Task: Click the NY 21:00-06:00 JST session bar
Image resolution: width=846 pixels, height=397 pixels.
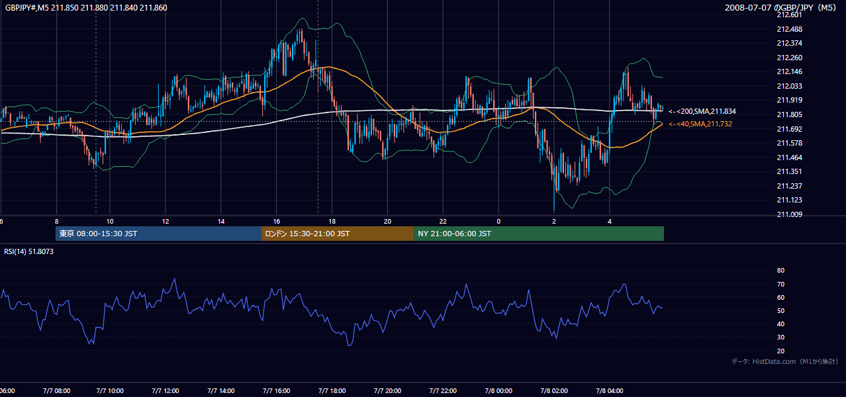Action: click(539, 234)
